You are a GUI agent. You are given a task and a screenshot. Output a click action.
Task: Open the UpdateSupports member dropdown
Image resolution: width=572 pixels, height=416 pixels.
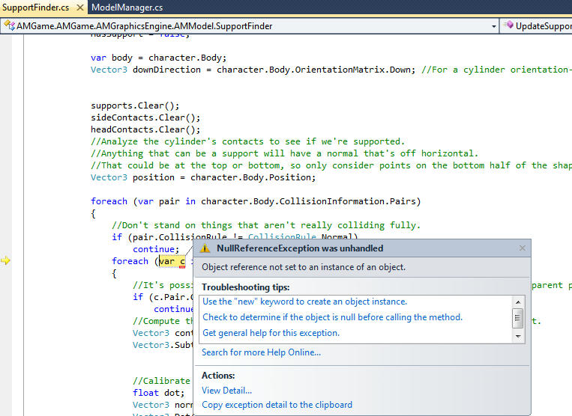pyautogui.click(x=536, y=26)
